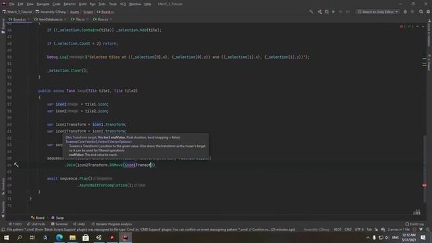Open Attach to Unity Editor configuration dropdown
This screenshot has height=243, width=432.
[377, 12]
